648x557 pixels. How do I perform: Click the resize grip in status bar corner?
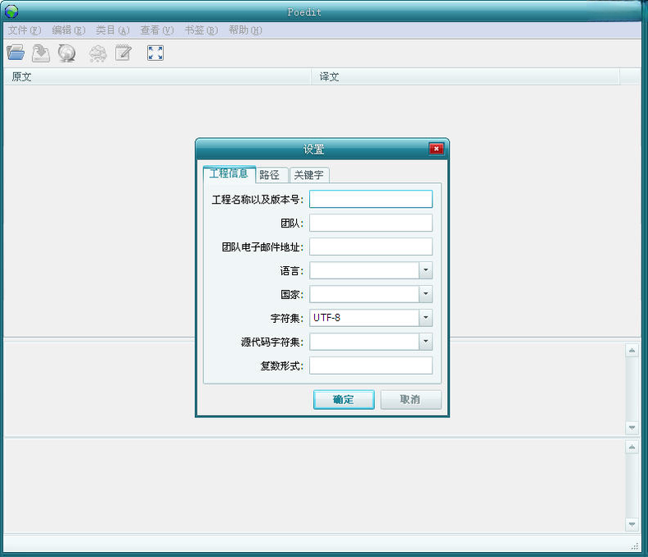(635, 545)
